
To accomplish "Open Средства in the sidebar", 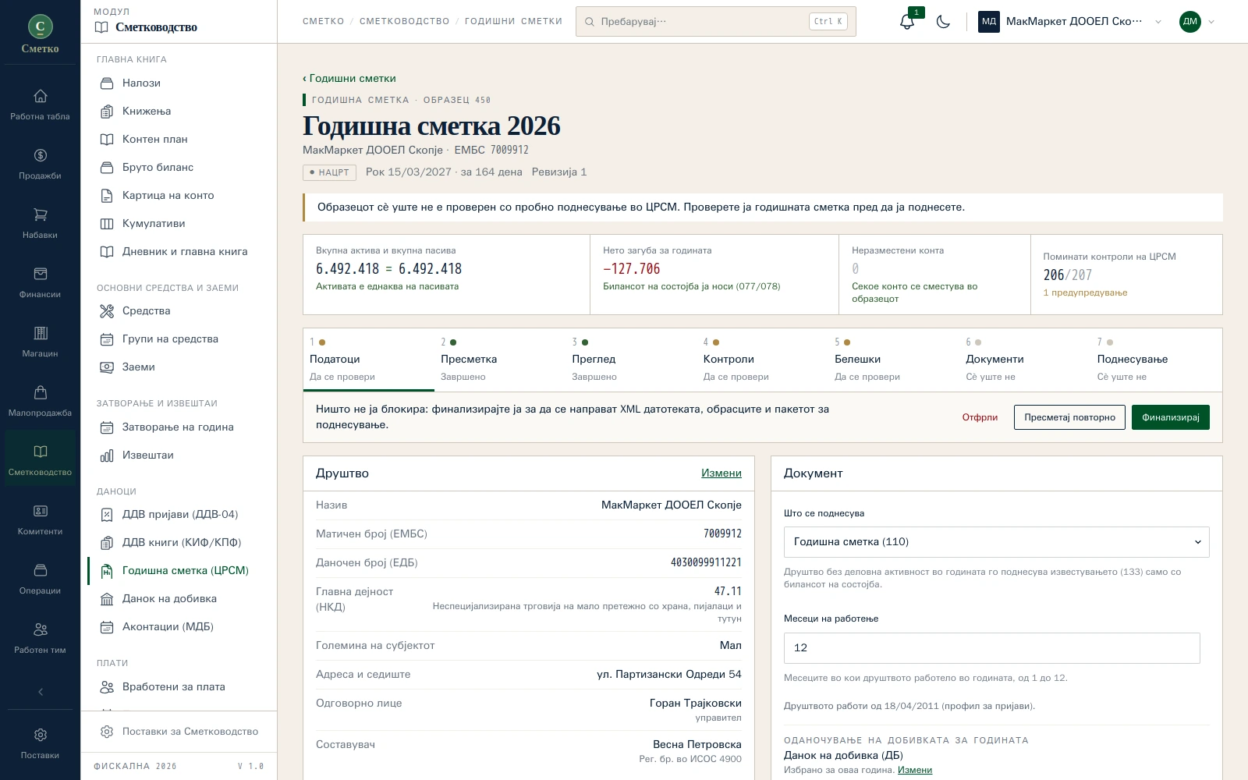I will [179, 310].
